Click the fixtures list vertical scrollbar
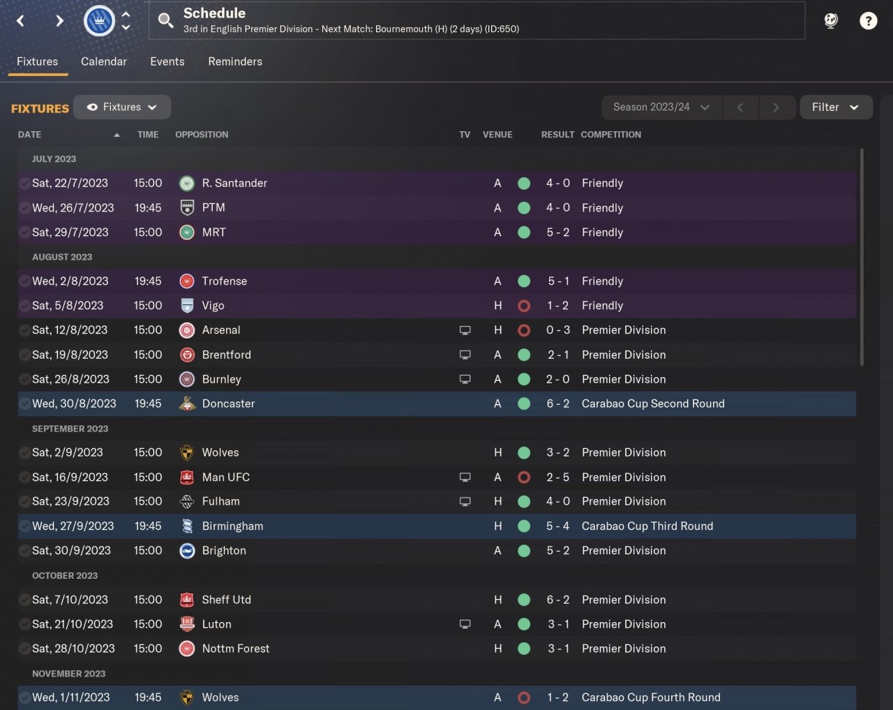893x710 pixels. 862,257
